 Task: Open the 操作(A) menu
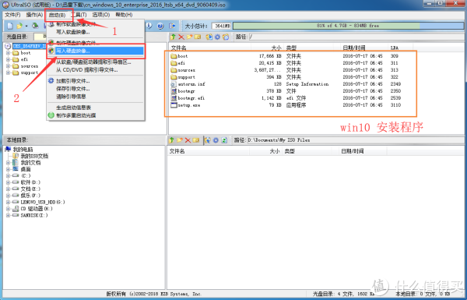34,15
